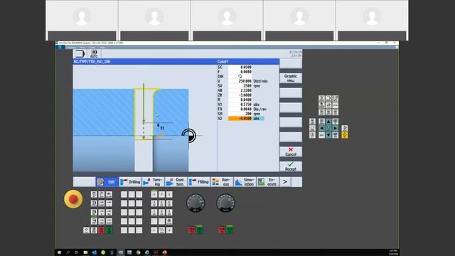
Task: Show more softkeys with the > key
Action: [x=285, y=182]
